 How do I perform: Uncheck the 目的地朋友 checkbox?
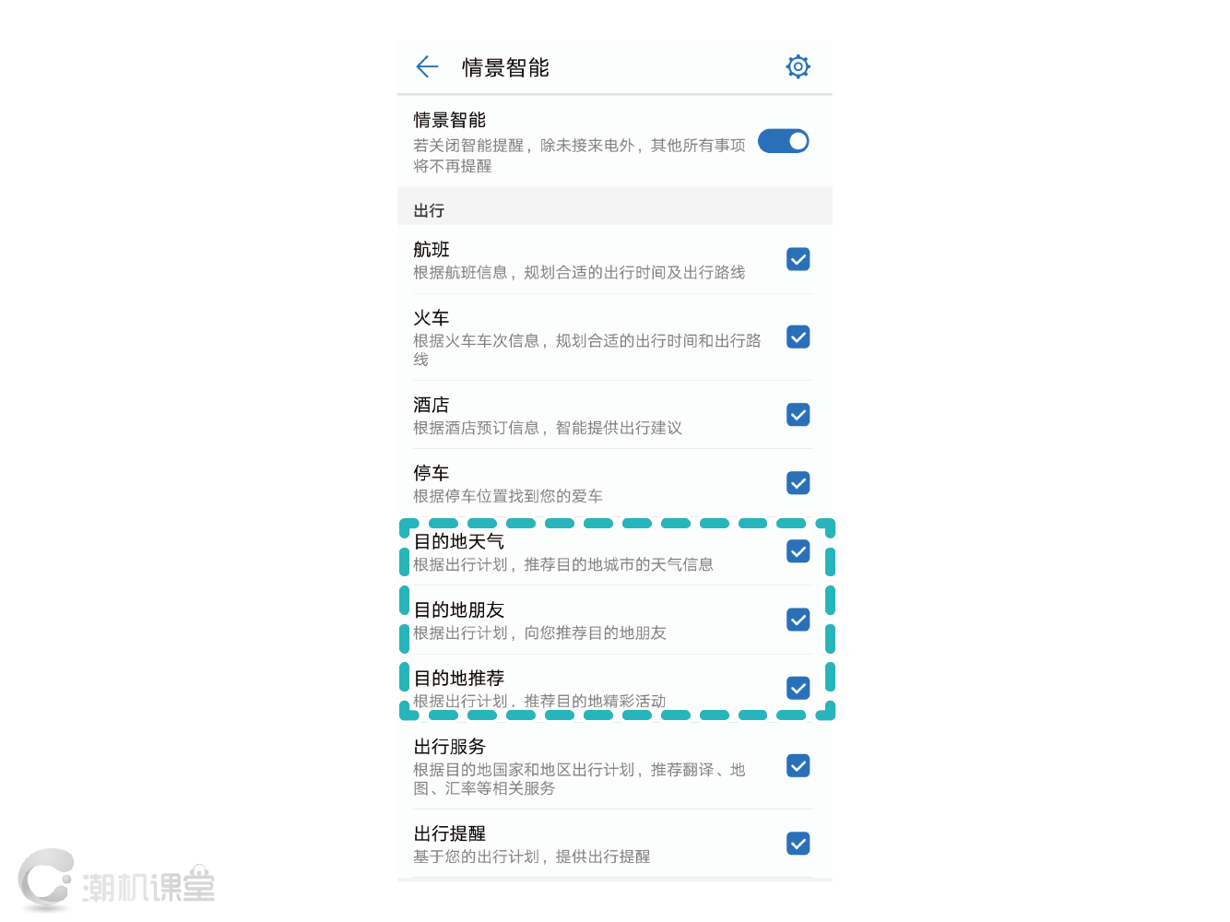tap(798, 620)
